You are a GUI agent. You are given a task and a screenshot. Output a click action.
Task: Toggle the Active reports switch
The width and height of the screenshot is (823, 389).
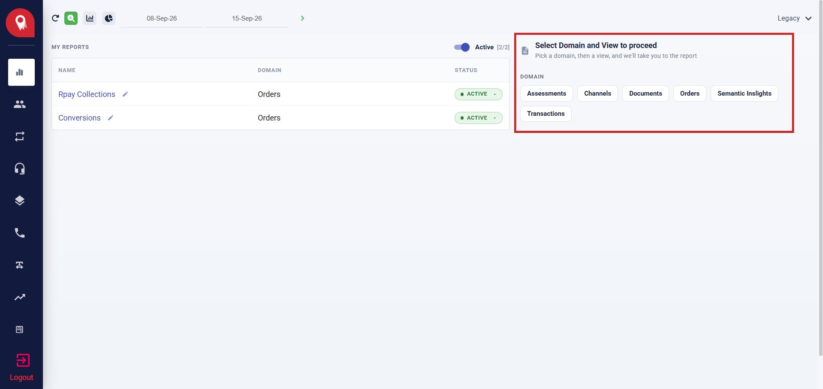[462, 47]
